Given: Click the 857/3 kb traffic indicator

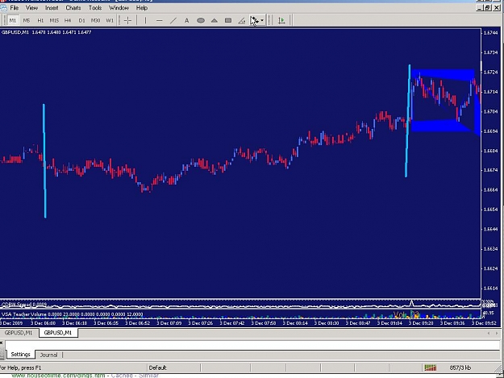Looking at the screenshot, I should (460, 368).
